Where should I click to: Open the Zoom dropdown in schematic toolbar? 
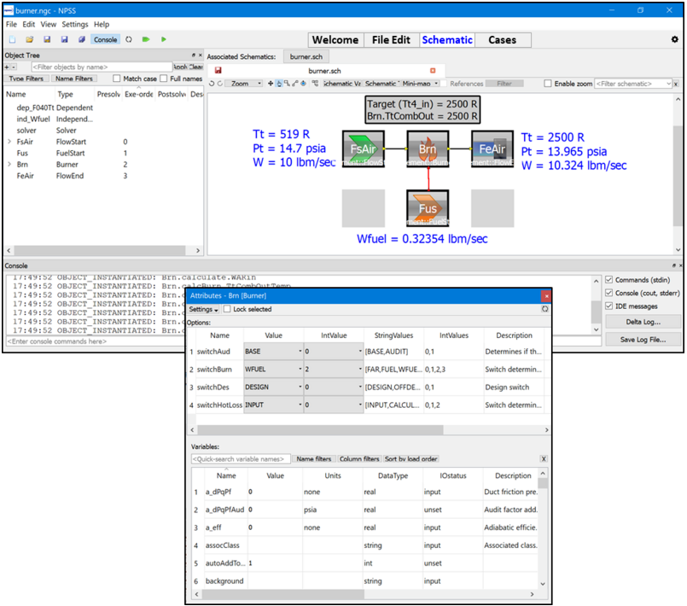[x=244, y=84]
